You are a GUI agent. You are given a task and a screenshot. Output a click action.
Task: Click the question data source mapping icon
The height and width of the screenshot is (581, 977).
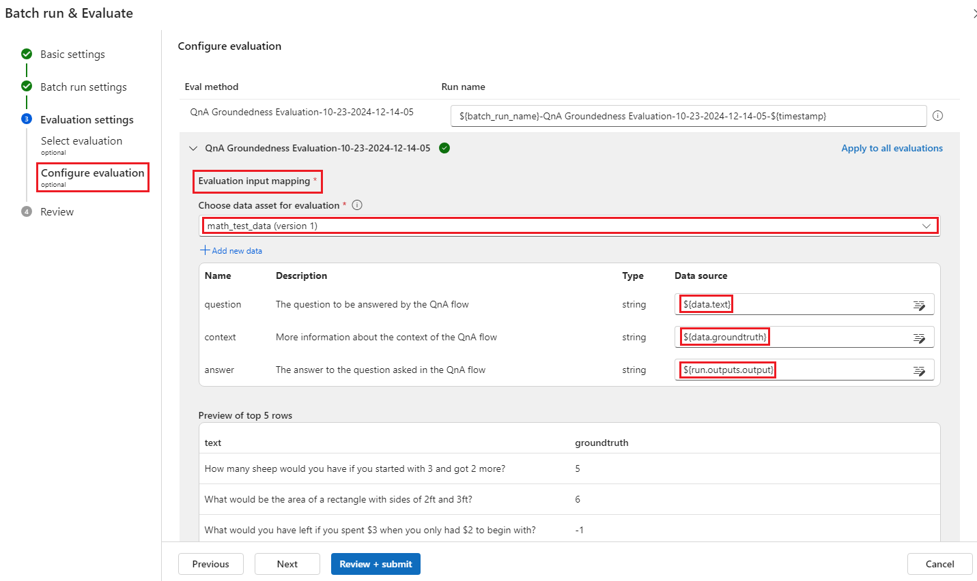(919, 305)
